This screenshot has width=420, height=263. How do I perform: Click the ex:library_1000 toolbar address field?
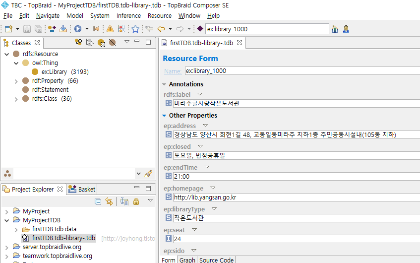[267, 29]
